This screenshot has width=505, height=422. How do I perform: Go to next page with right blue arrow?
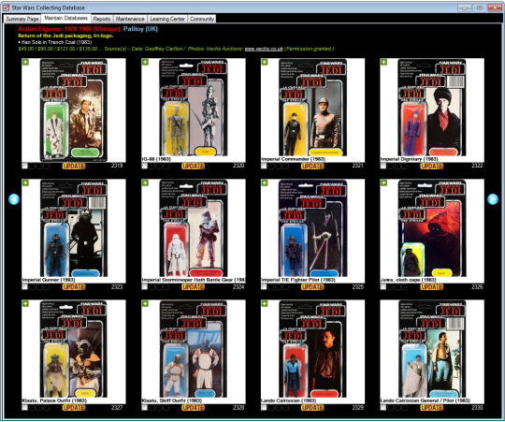[x=493, y=199]
